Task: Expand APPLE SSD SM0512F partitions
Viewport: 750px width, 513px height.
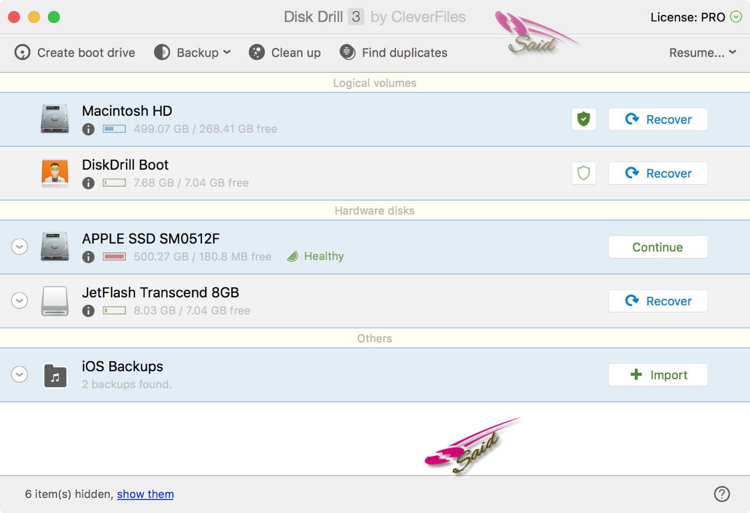Action: (x=20, y=246)
